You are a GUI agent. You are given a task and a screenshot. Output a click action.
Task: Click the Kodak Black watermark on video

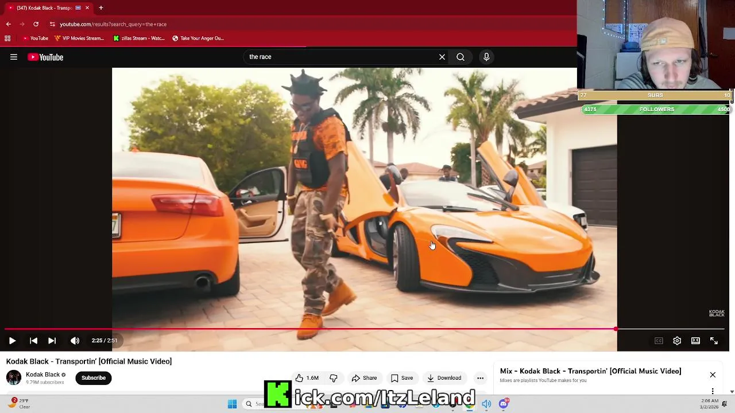[x=717, y=313]
